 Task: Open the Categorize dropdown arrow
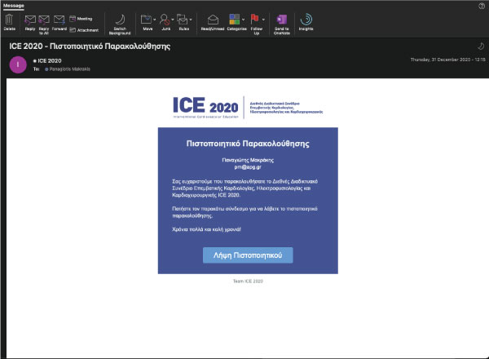click(243, 20)
